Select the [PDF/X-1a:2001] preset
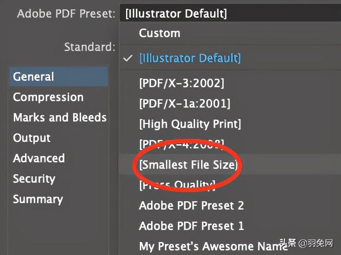Viewport: 341px width, 255px height. pyautogui.click(x=184, y=103)
